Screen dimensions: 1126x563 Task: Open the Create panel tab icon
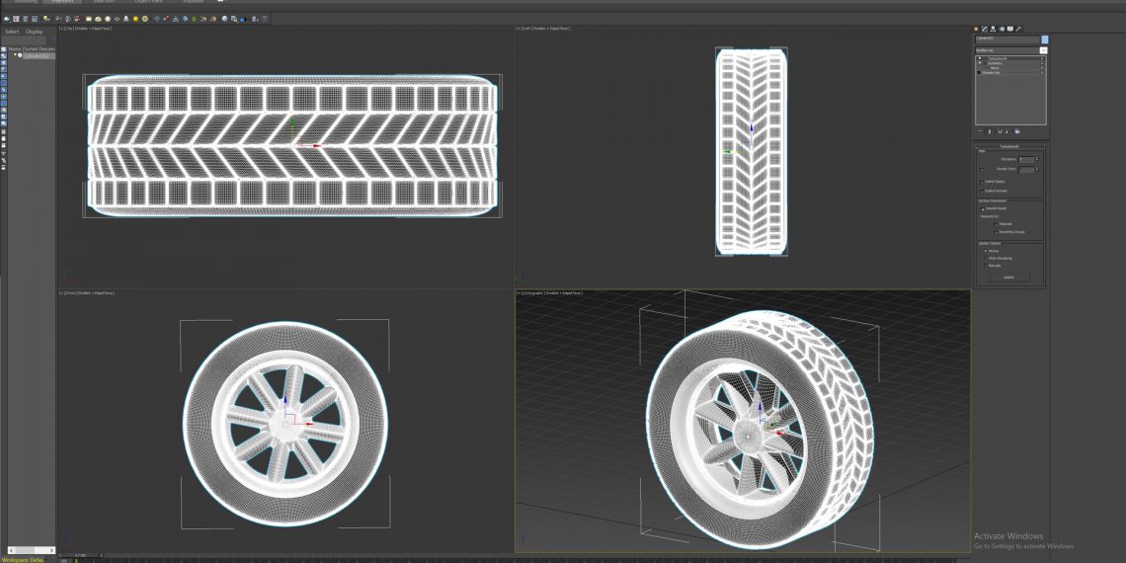(977, 30)
